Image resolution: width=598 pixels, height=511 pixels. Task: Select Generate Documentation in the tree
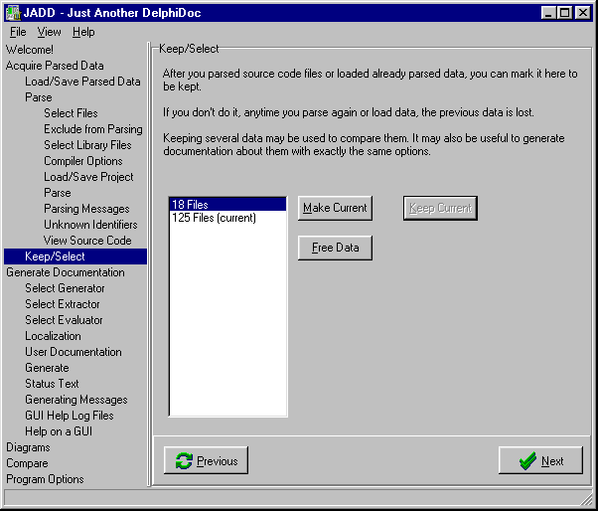[x=66, y=272]
